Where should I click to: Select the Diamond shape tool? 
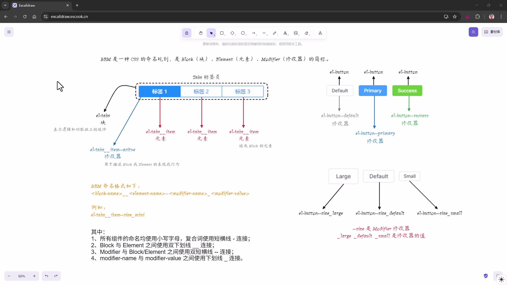pyautogui.click(x=232, y=33)
